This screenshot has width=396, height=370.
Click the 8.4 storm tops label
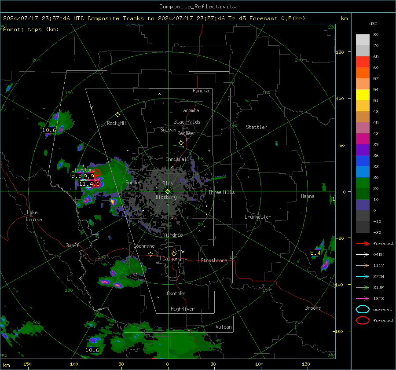315,253
